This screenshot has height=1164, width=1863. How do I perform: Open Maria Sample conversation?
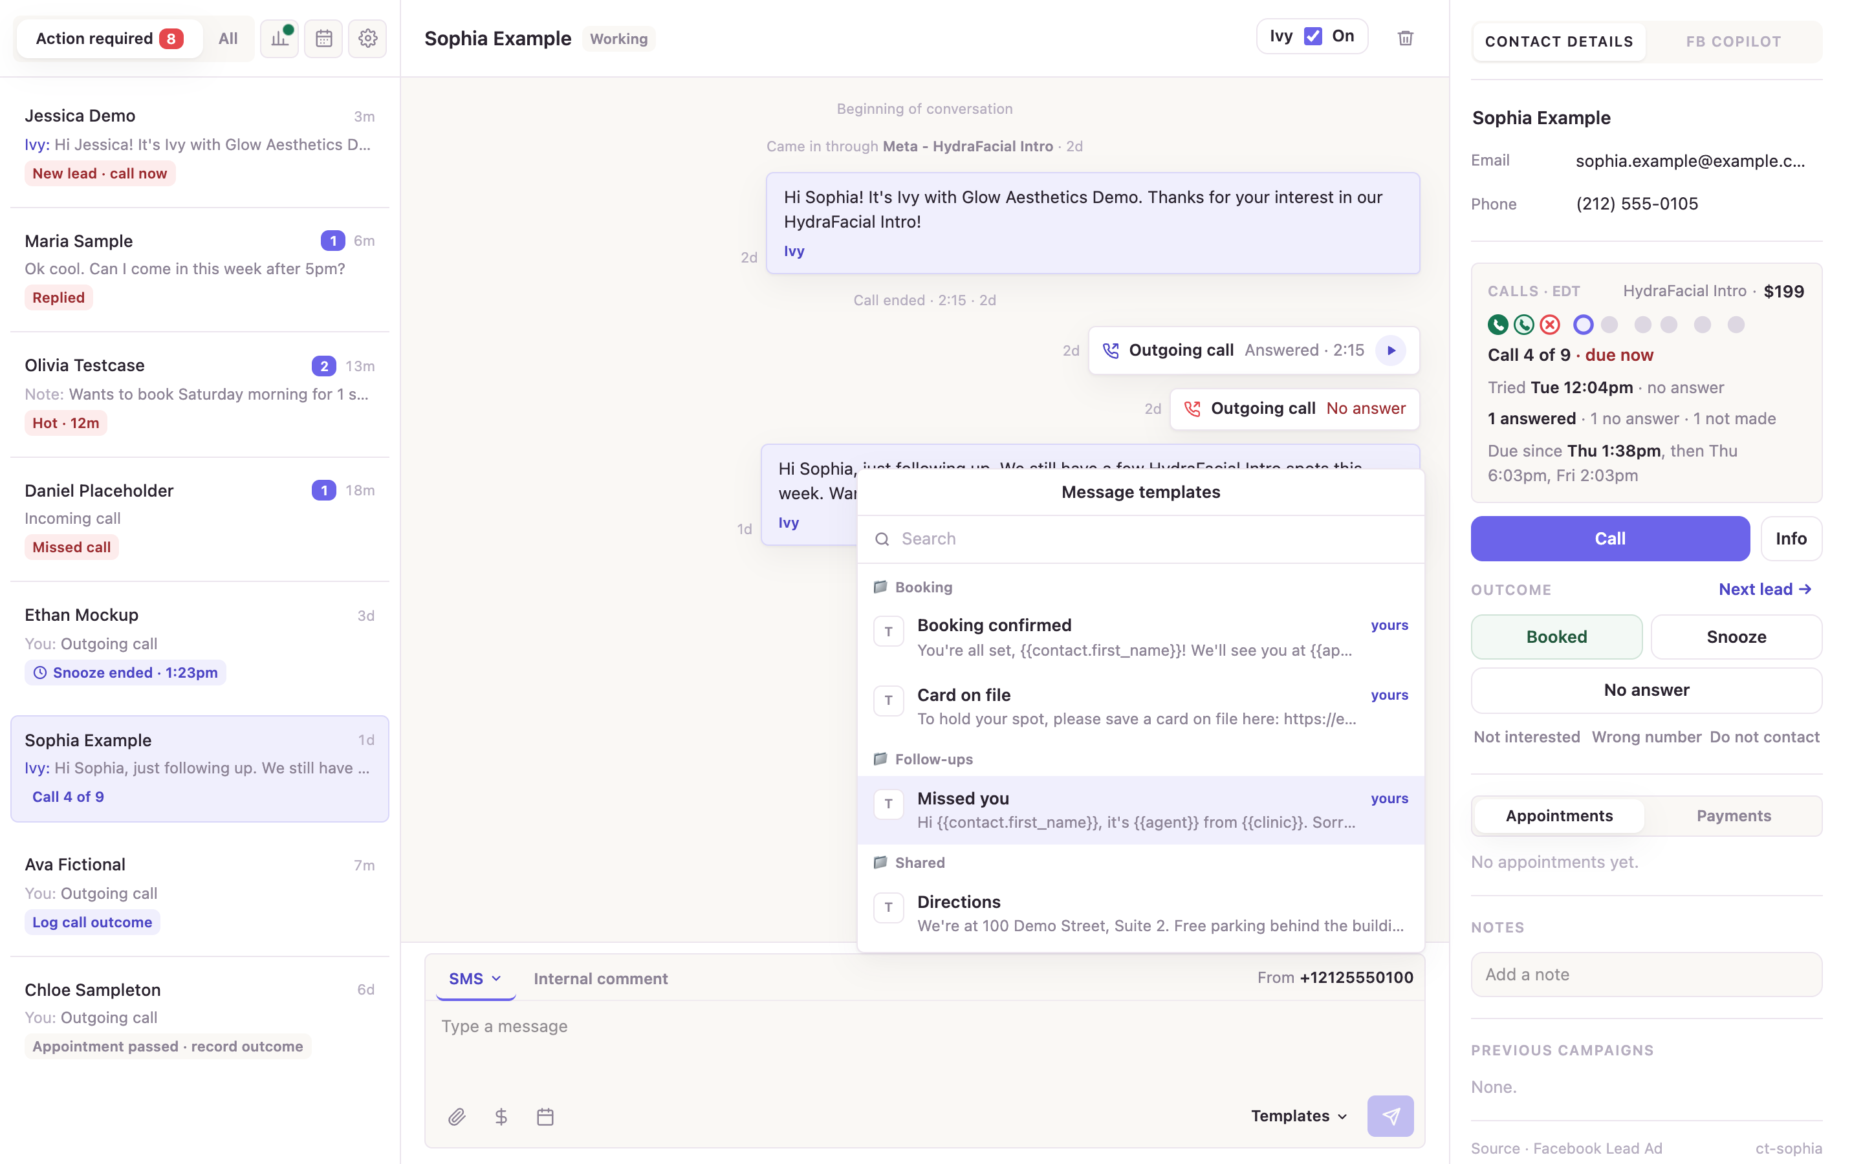(199, 270)
